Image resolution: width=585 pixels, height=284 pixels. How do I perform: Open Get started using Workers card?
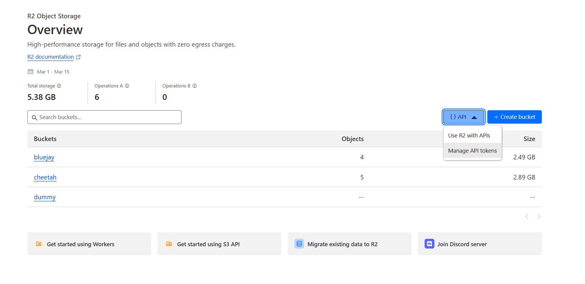pos(89,244)
